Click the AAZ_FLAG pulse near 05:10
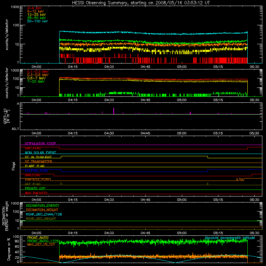266x266 pixels. coord(207,184)
